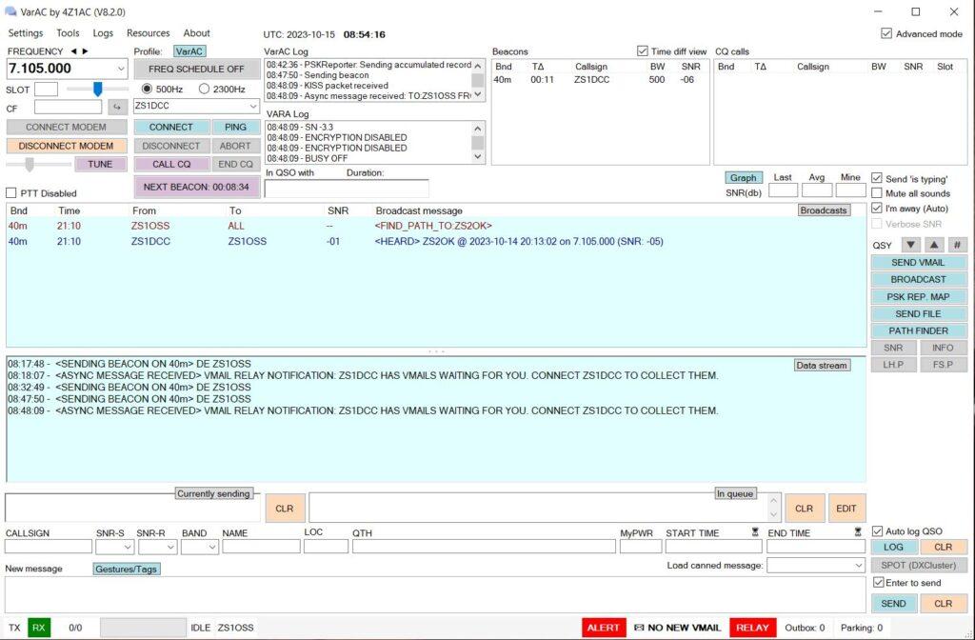Viewport: 975px width, 640px height.
Task: Click the frequency right arrow icon
Action: coord(86,51)
